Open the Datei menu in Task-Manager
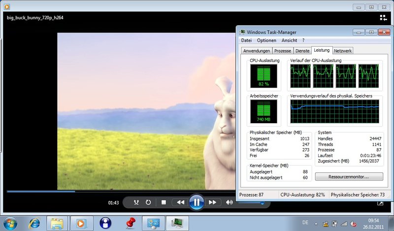 (246, 40)
